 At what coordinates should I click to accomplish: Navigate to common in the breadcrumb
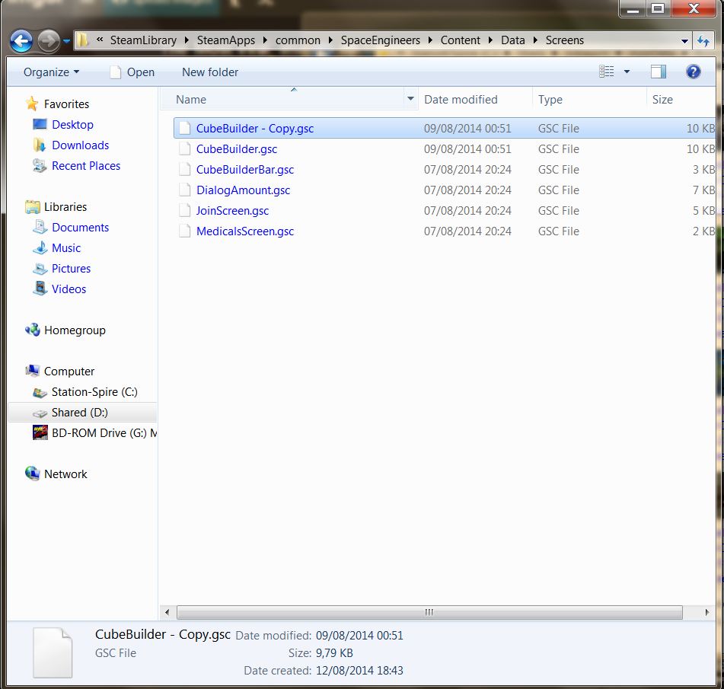coord(298,40)
